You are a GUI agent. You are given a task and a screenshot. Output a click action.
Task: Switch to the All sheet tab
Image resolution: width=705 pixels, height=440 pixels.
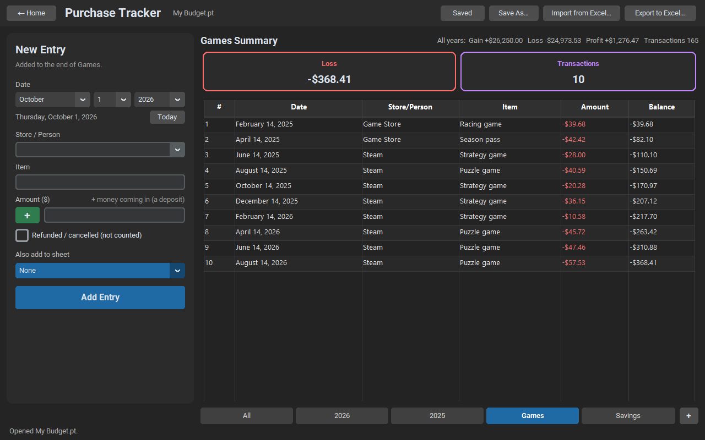[247, 416]
